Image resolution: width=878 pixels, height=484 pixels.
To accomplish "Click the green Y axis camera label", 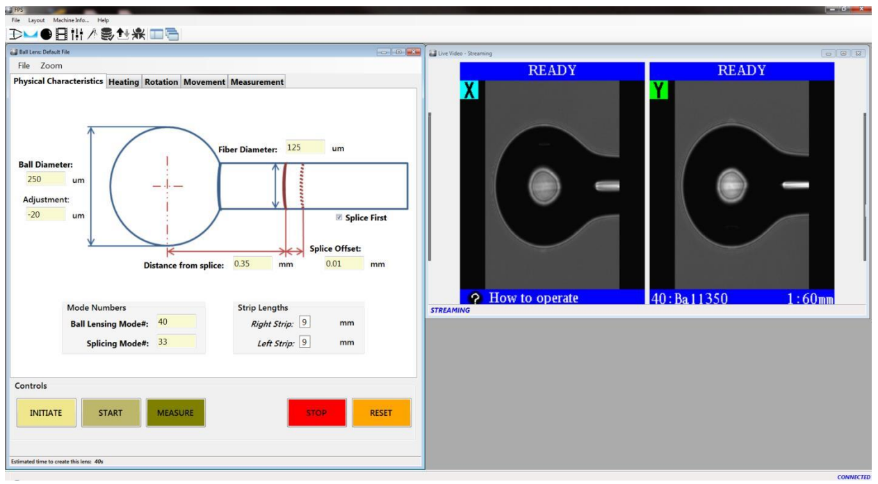I will tap(658, 89).
